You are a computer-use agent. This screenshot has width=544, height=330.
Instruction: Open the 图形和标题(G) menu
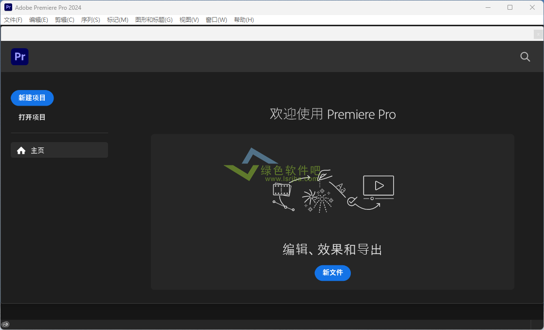(154, 20)
